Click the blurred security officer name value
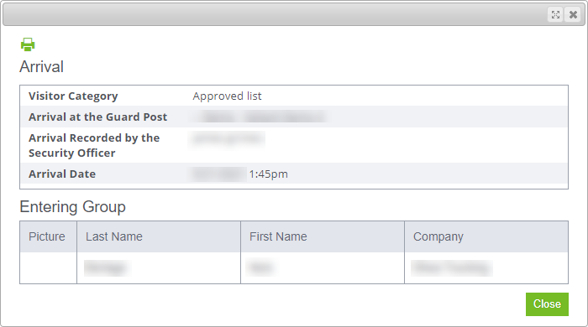Screen dimensions: 588x327 pyautogui.click(x=228, y=139)
